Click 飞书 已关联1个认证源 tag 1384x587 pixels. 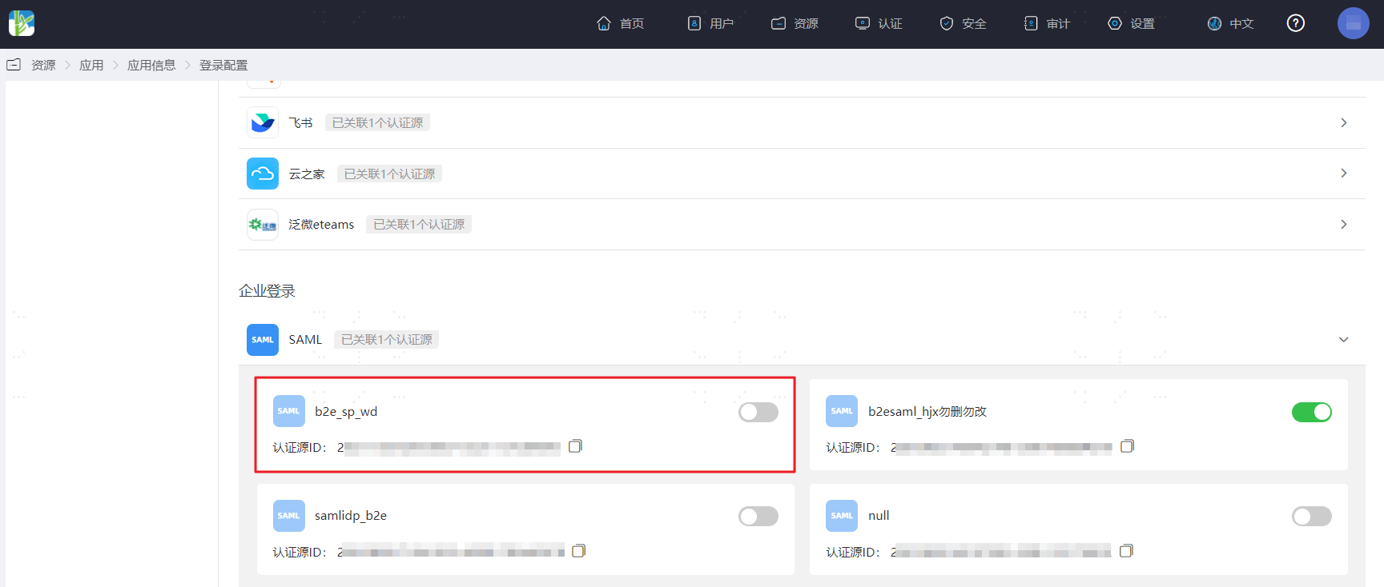tap(377, 122)
